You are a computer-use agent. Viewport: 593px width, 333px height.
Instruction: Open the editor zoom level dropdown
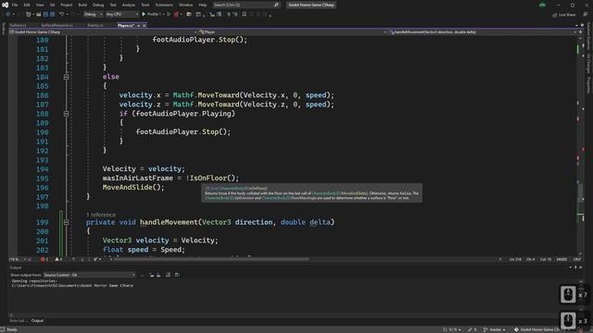(x=18, y=259)
